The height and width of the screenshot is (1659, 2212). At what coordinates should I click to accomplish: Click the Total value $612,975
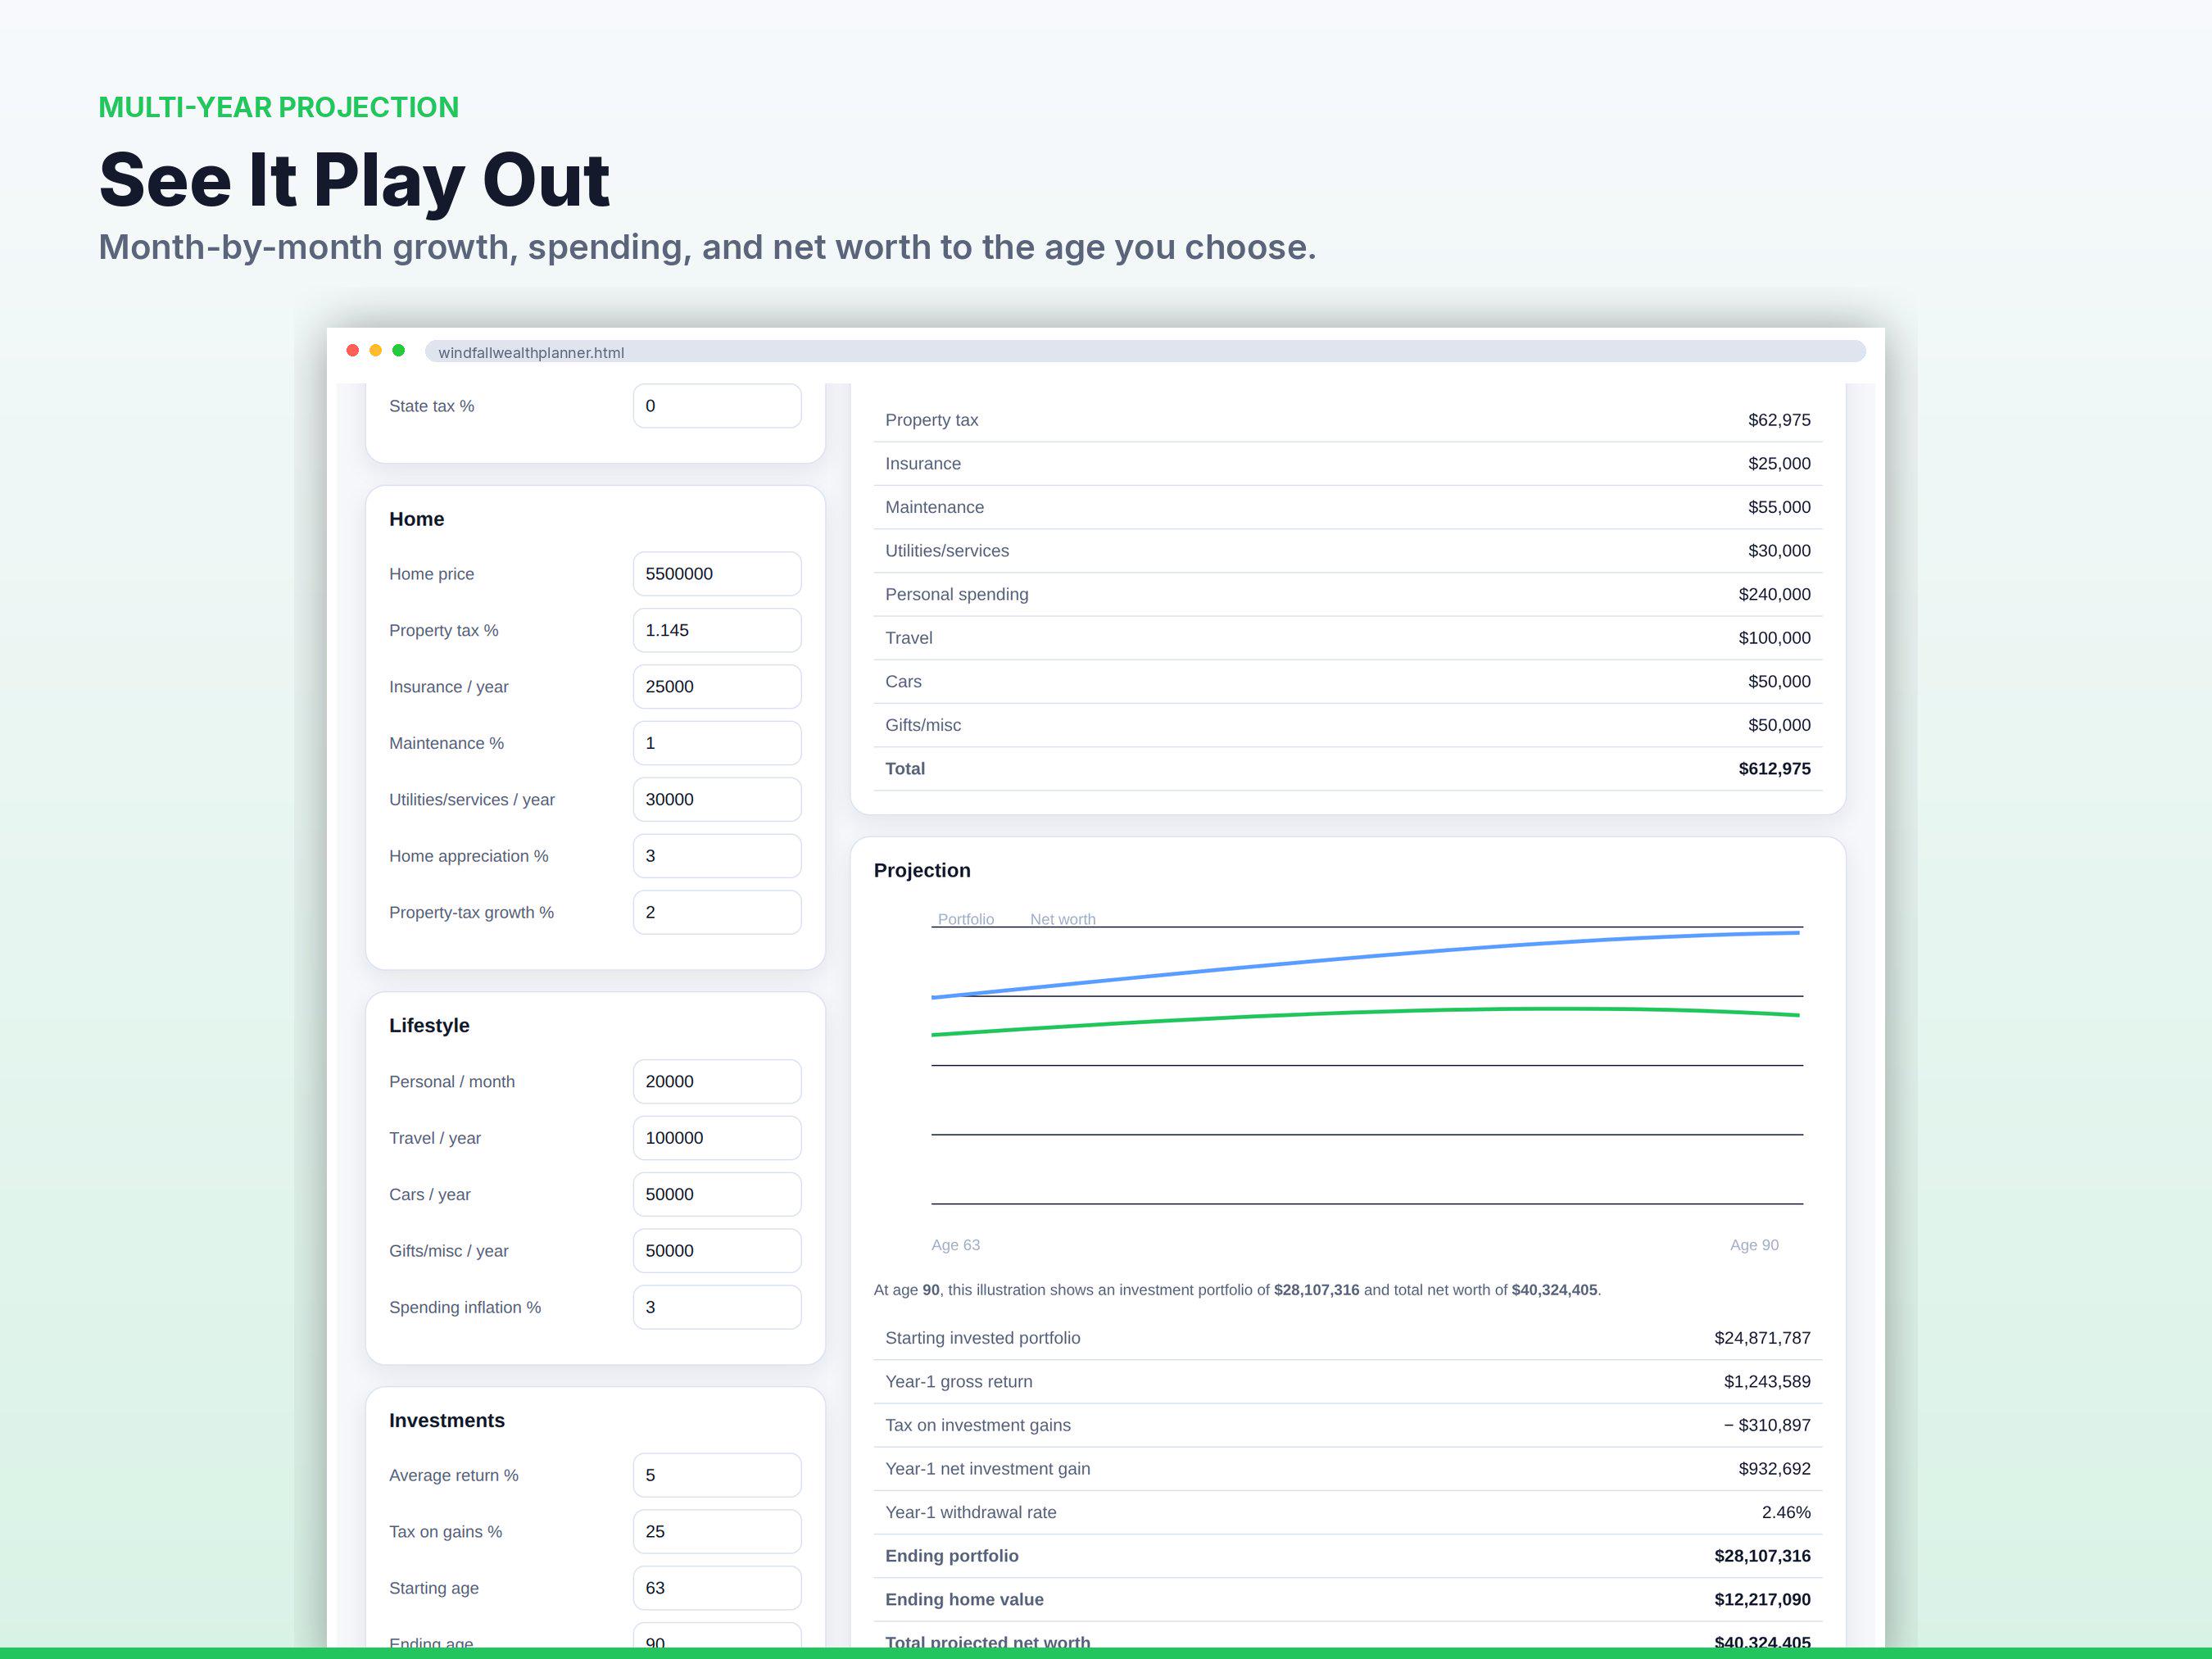(x=1774, y=769)
